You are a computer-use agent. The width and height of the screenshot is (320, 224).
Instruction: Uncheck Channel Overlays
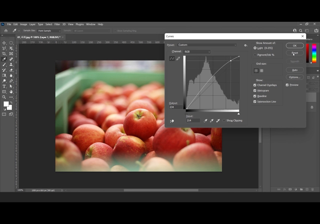[x=255, y=85]
